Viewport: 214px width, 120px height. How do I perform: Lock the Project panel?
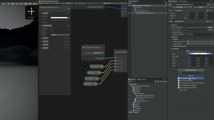pos(164,79)
